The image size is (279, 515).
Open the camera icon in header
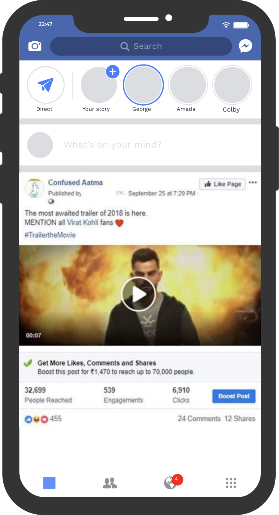[x=35, y=46]
